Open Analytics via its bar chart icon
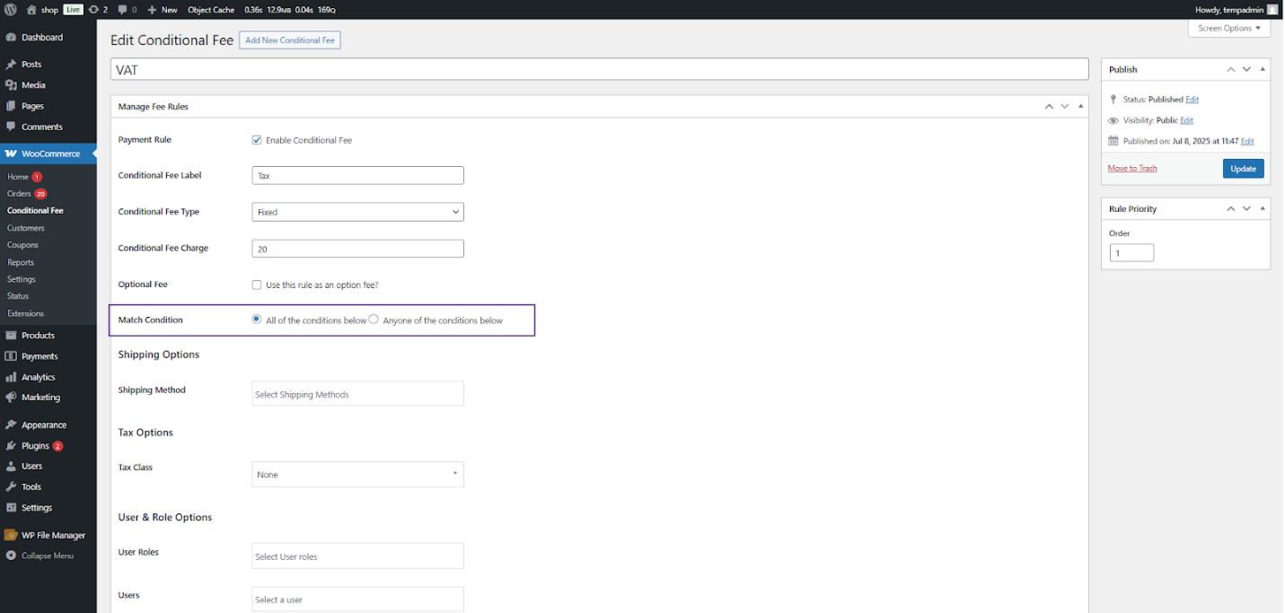Viewport: 1285px width, 613px height. 11,378
